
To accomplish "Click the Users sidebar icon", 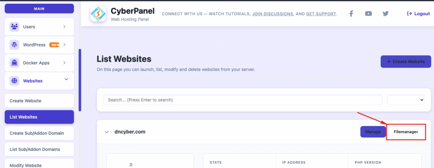I will [x=14, y=27].
